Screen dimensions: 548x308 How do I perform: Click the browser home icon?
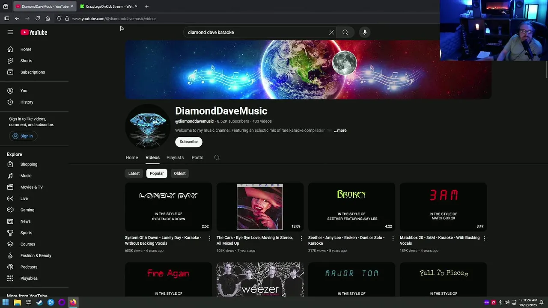(48, 18)
